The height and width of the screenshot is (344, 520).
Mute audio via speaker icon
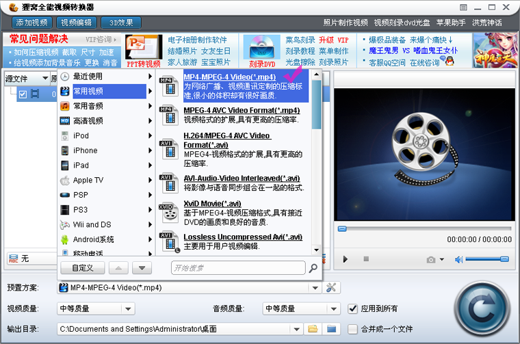click(x=458, y=259)
